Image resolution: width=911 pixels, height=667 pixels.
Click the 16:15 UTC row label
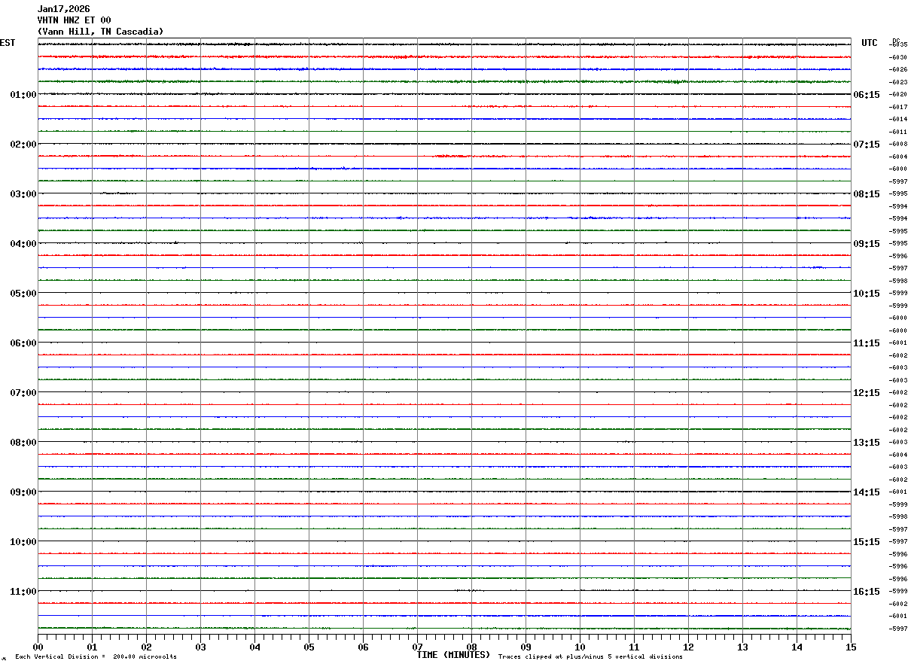pyautogui.click(x=866, y=591)
